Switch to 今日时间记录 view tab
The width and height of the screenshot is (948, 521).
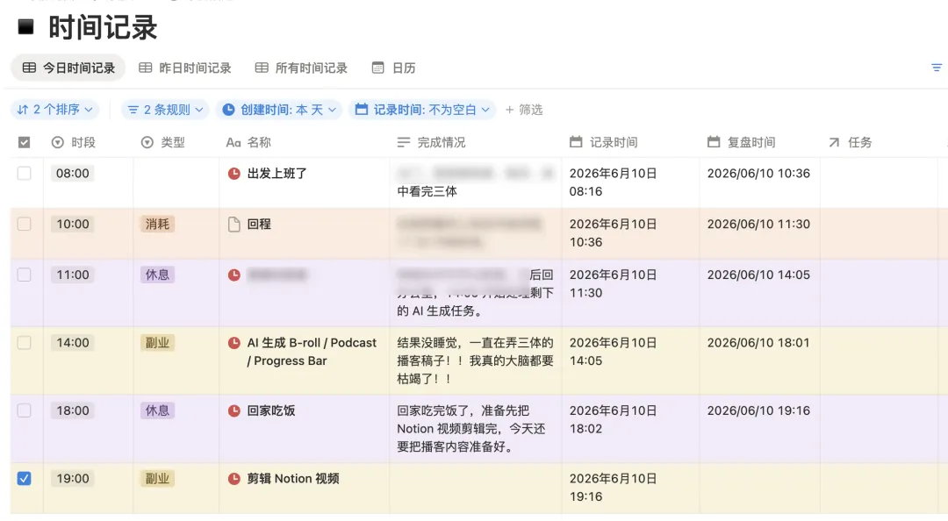pos(68,68)
